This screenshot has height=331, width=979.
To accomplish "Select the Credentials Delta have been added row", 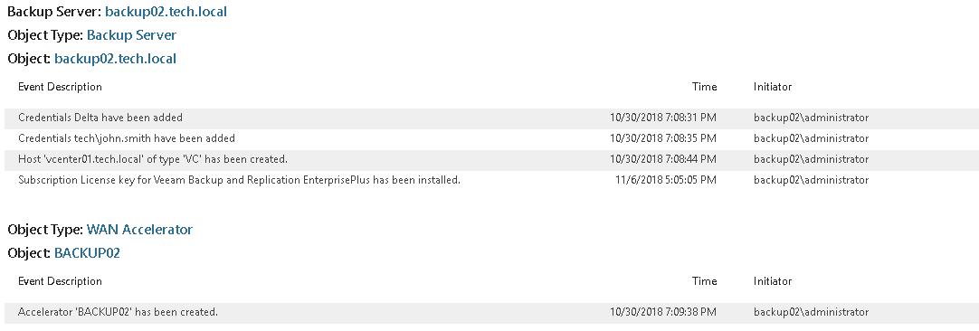I will coord(489,118).
